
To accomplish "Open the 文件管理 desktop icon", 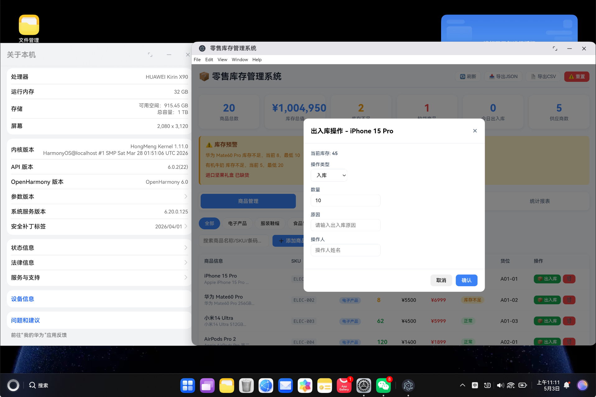I will click(29, 29).
